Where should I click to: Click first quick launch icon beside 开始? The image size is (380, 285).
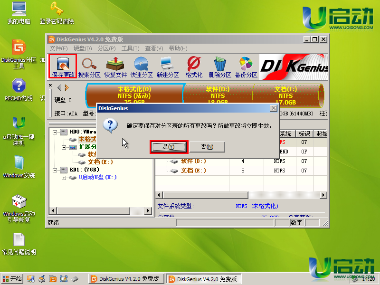click(30, 279)
